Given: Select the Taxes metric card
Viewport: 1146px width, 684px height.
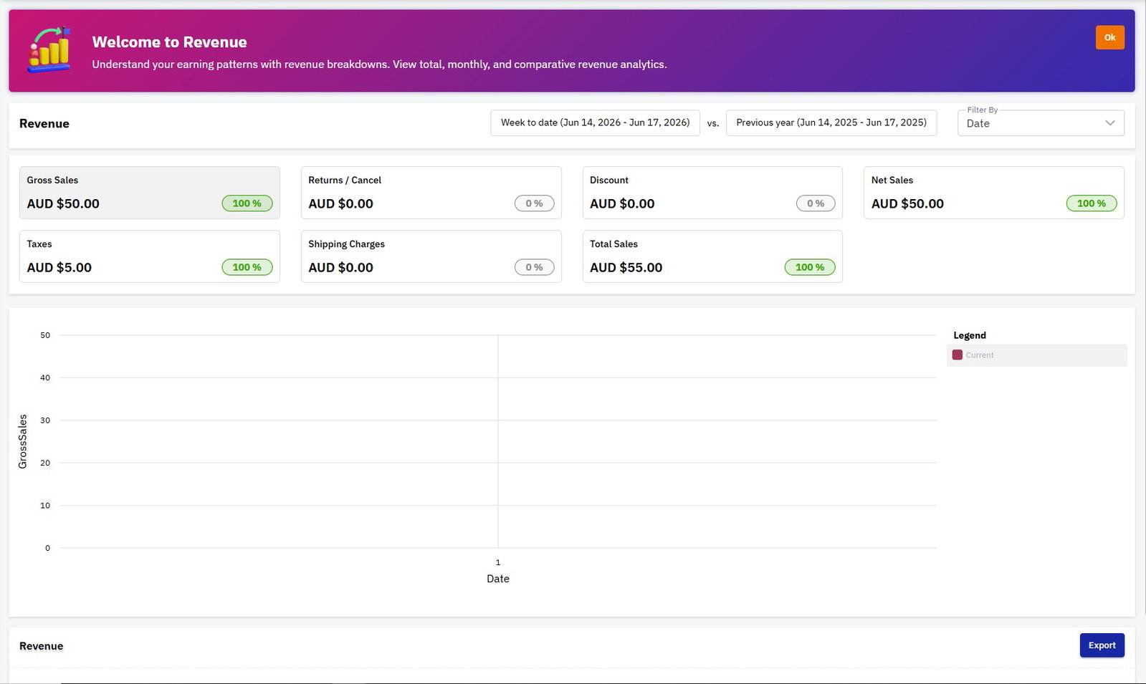Looking at the screenshot, I should [150, 256].
